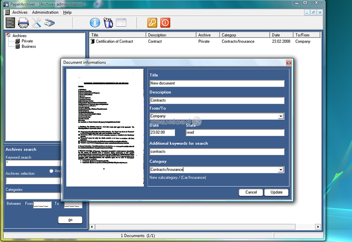The height and width of the screenshot is (242, 352).
Task: Select the And radio button
Action: (52, 171)
